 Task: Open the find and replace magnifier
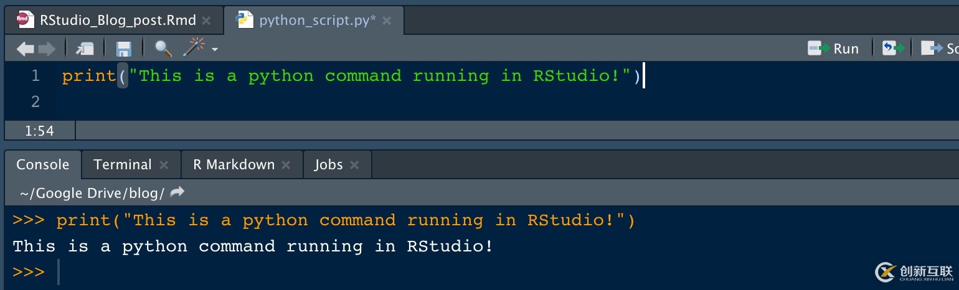coord(163,48)
